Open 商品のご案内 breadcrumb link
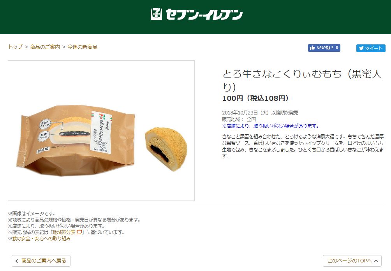The width and height of the screenshot is (391, 271). [45, 47]
